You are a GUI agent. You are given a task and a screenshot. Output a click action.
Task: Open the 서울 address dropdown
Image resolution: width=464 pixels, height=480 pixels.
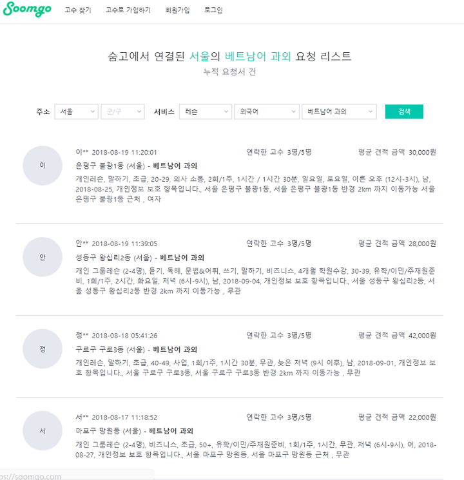click(76, 111)
